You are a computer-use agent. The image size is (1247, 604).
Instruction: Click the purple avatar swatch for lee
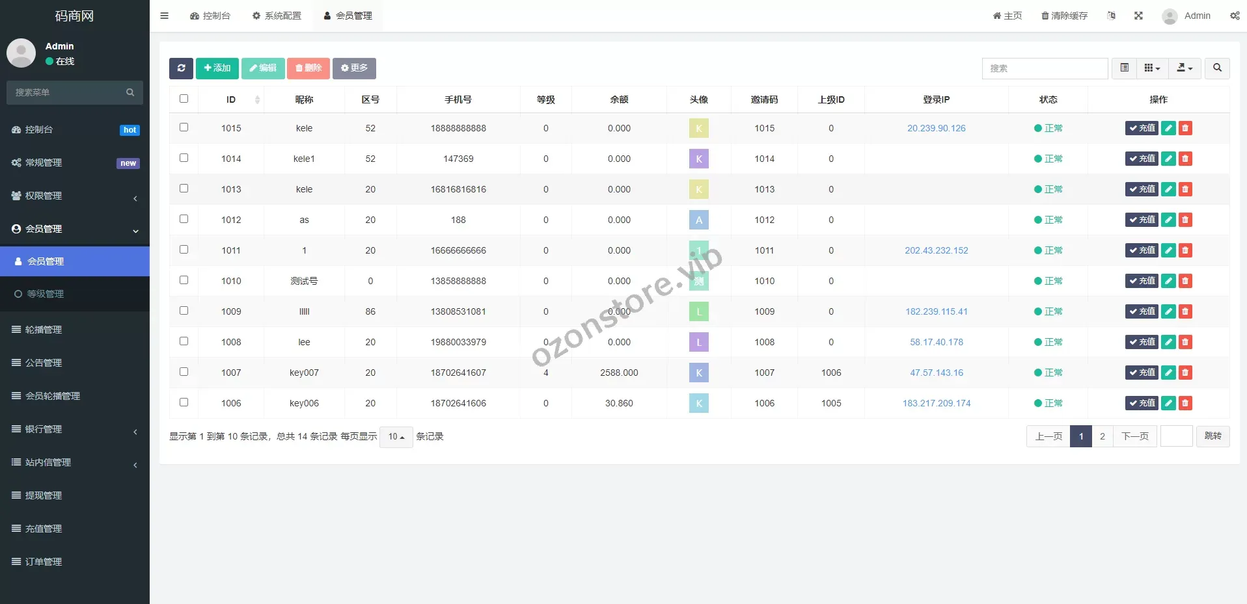698,342
